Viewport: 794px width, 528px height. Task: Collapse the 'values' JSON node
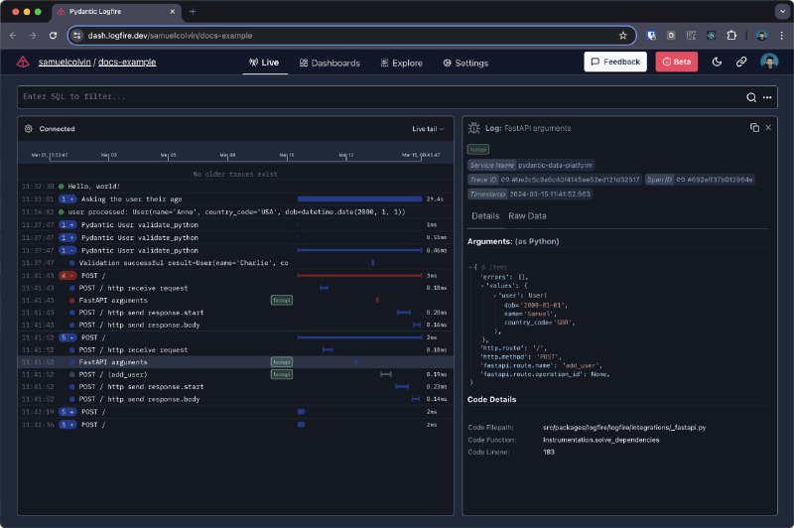point(482,286)
